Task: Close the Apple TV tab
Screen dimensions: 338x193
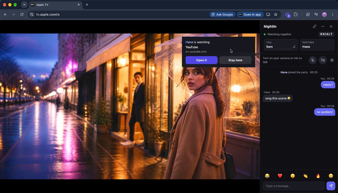Action: 79,5
